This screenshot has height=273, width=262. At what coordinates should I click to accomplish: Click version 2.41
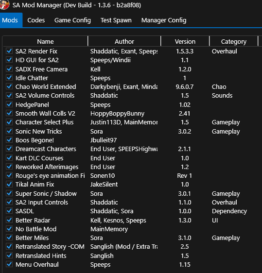point(185,114)
